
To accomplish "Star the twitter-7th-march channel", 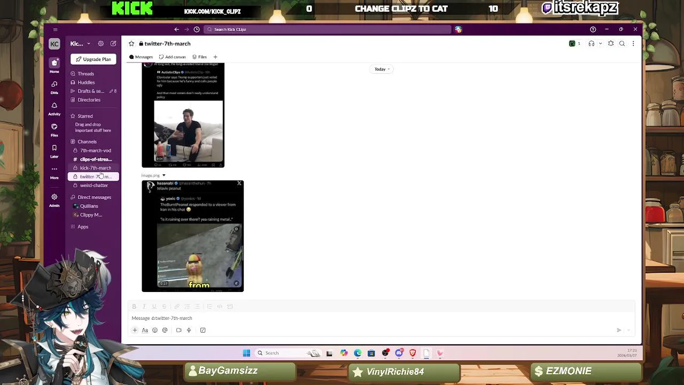I will 131,44.
